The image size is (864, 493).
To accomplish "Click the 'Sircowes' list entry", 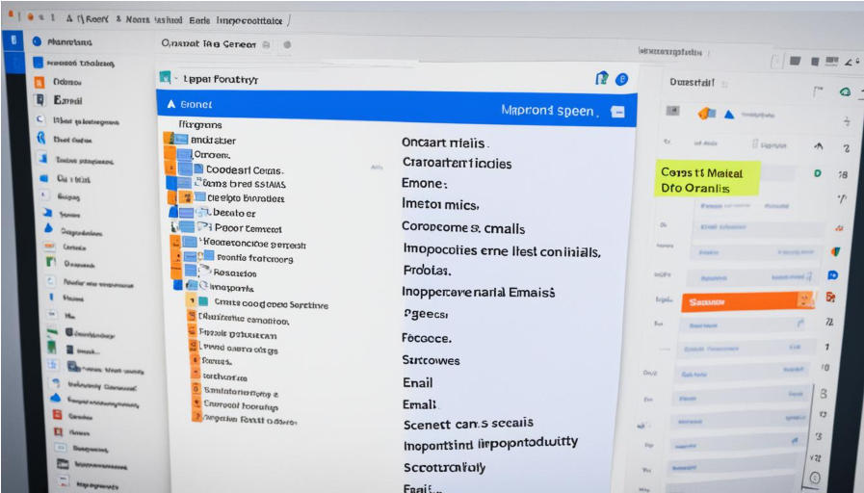I will coord(431,360).
